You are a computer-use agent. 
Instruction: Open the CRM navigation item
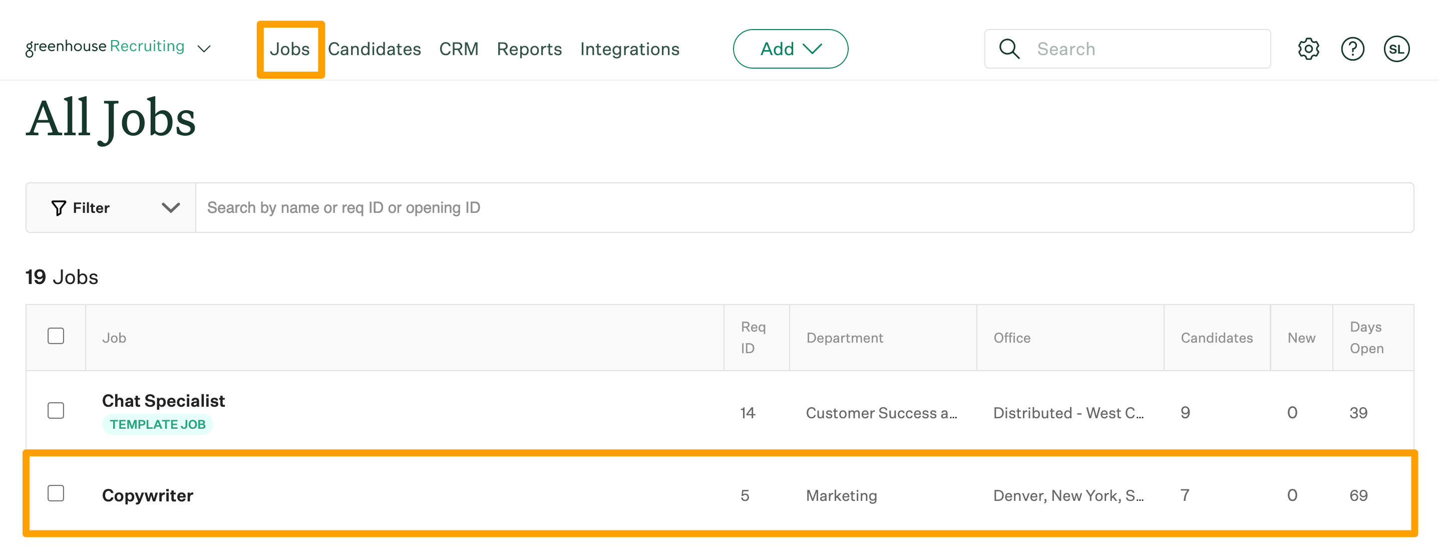point(459,49)
